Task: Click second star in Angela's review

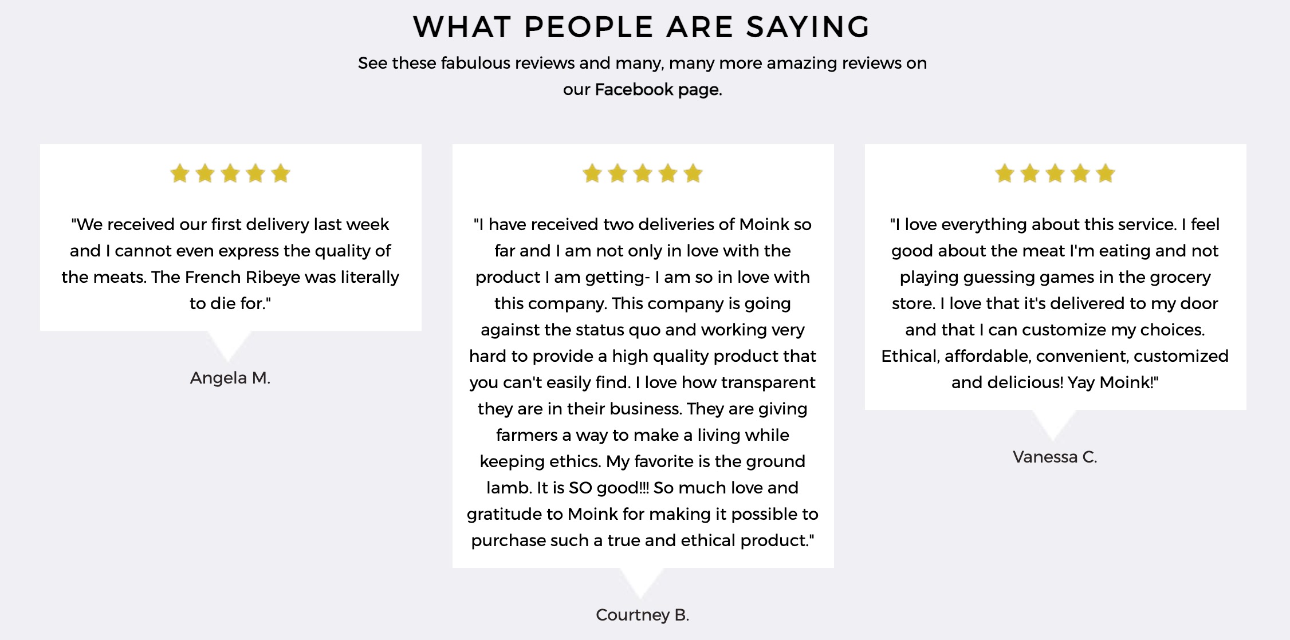Action: pyautogui.click(x=205, y=173)
